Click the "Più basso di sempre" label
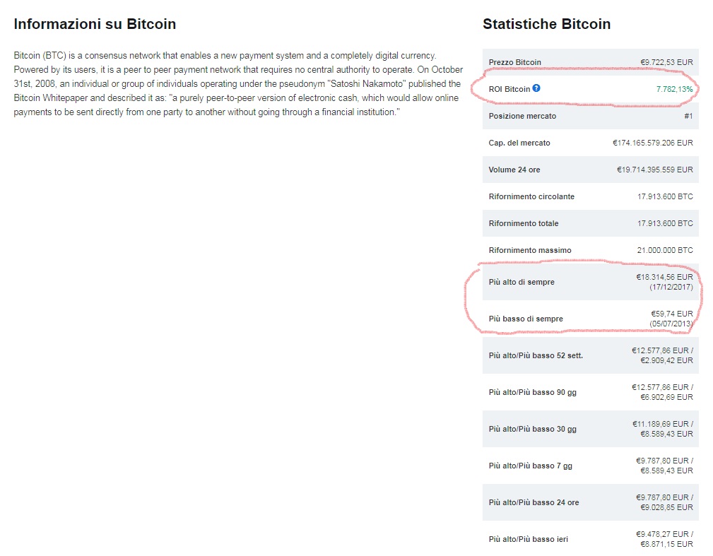The height and width of the screenshot is (556, 713). tap(525, 319)
